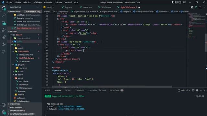Collapse the plugins folder

pyautogui.click(x=25, y=65)
